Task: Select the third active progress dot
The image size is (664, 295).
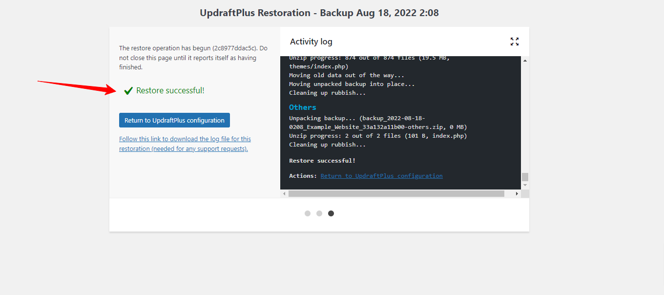Action: pyautogui.click(x=331, y=213)
